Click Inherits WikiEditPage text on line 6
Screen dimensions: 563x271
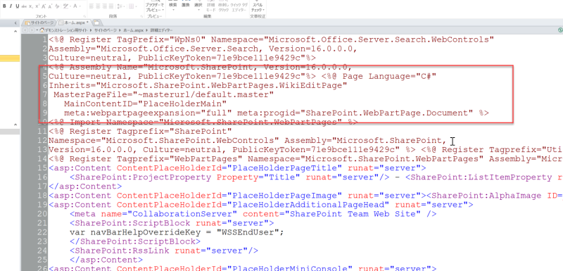[x=198, y=85]
